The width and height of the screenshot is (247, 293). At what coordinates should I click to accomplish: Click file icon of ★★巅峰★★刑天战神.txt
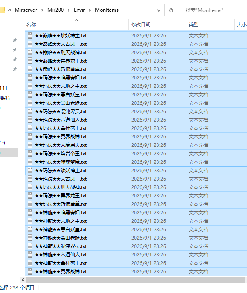(x=30, y=52)
